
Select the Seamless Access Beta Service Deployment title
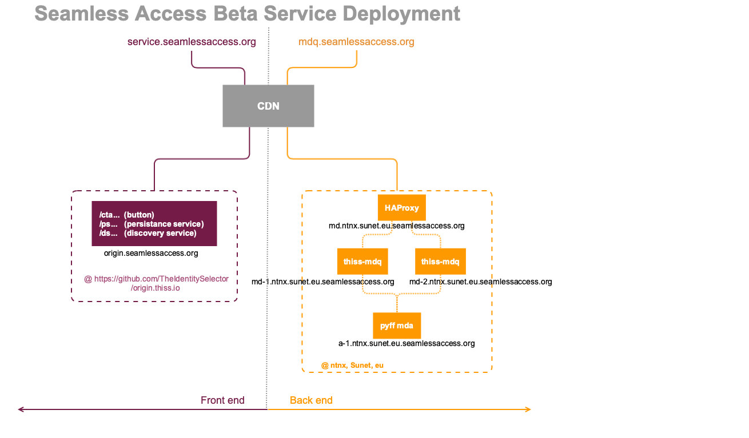point(248,13)
